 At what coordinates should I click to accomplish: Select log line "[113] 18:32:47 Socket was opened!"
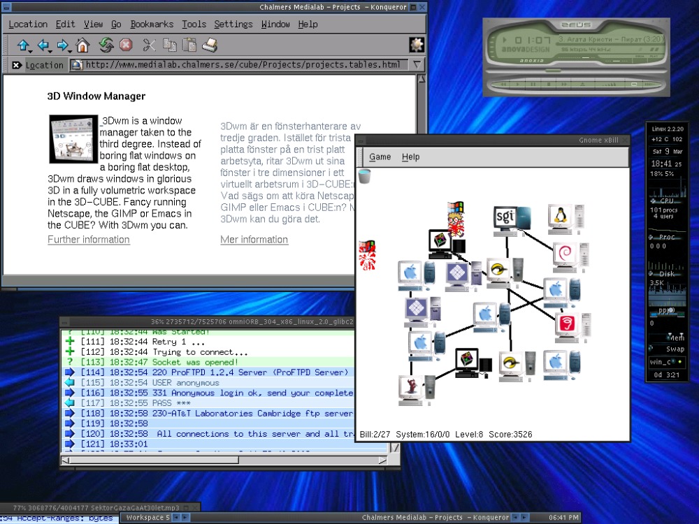click(x=208, y=362)
